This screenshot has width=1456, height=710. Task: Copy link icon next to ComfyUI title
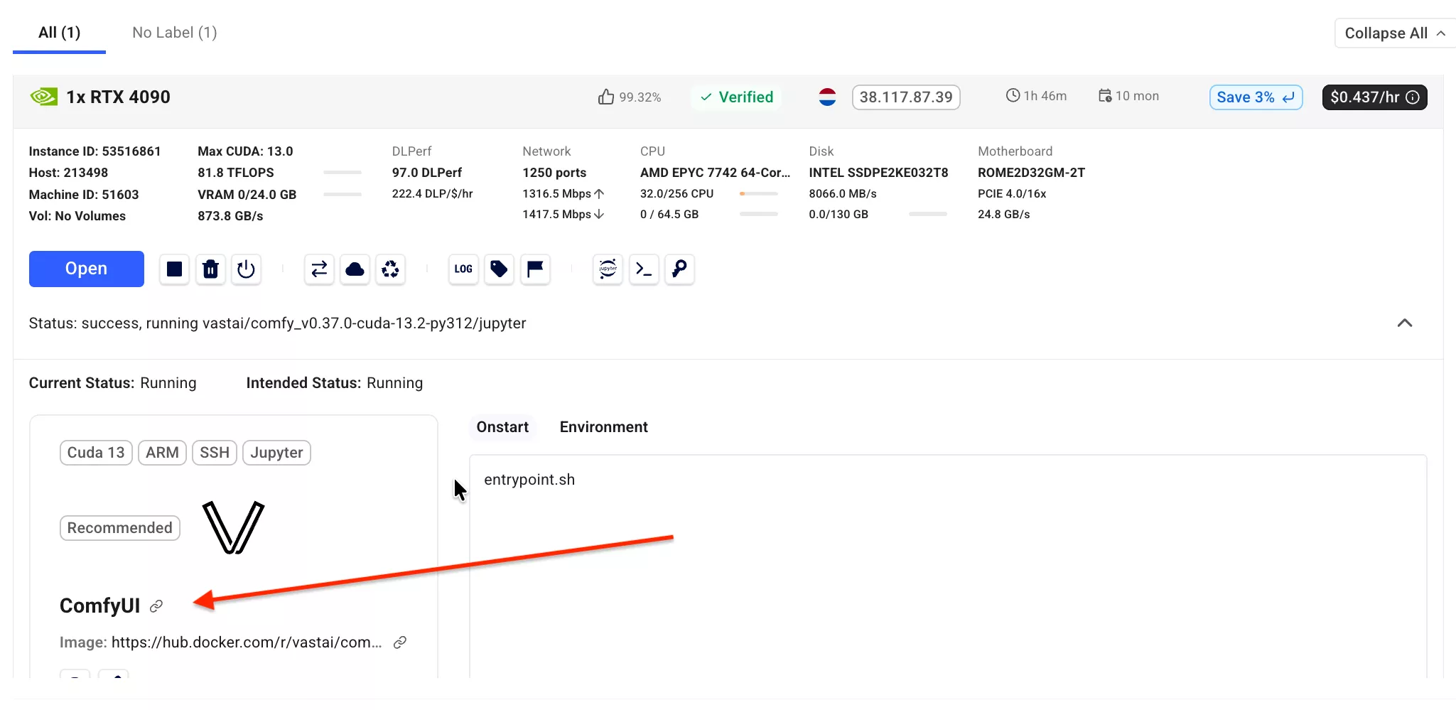coord(156,606)
